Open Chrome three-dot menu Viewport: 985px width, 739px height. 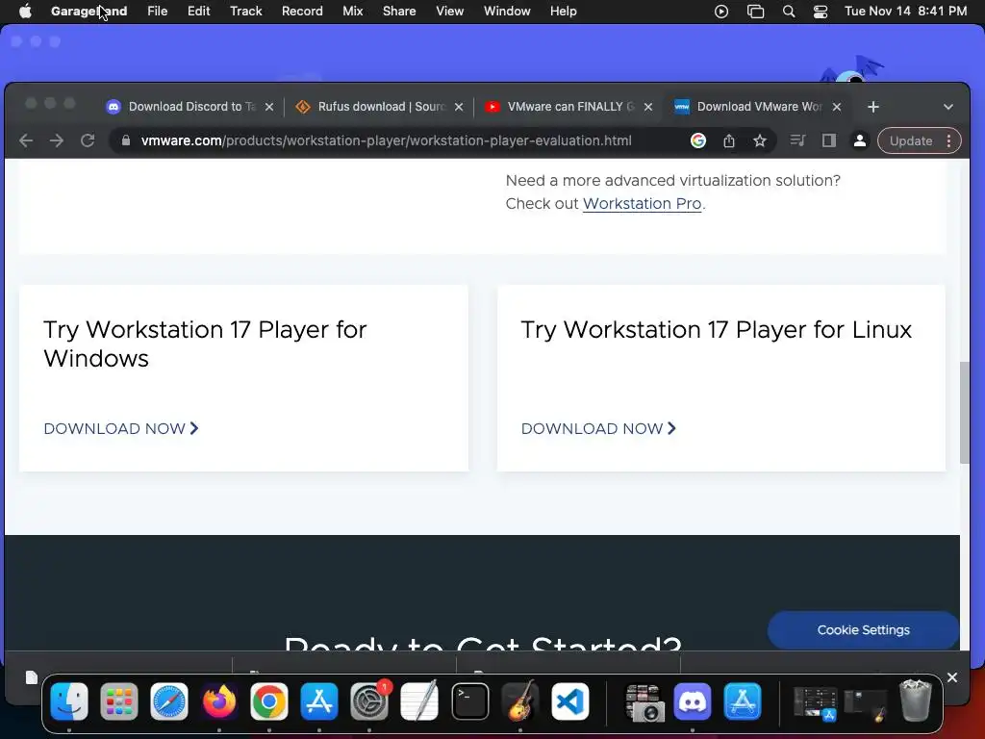pos(949,140)
